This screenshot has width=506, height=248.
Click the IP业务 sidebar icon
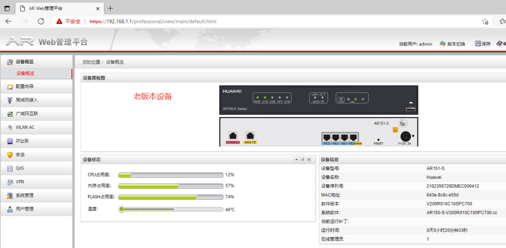[x=10, y=141]
